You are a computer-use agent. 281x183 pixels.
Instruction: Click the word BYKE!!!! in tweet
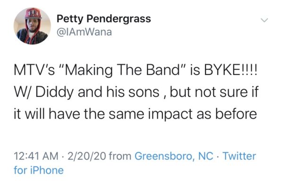click(x=231, y=70)
